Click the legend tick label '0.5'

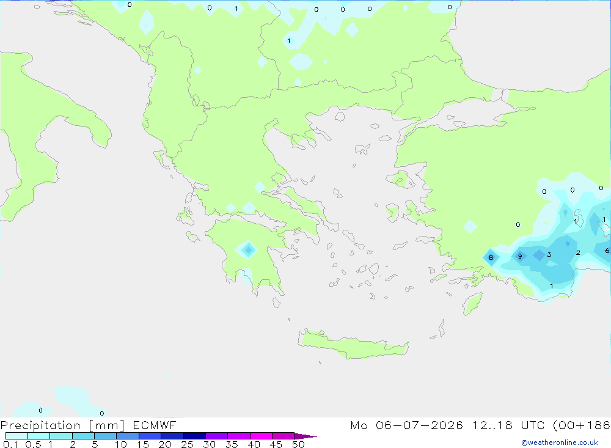(x=33, y=444)
